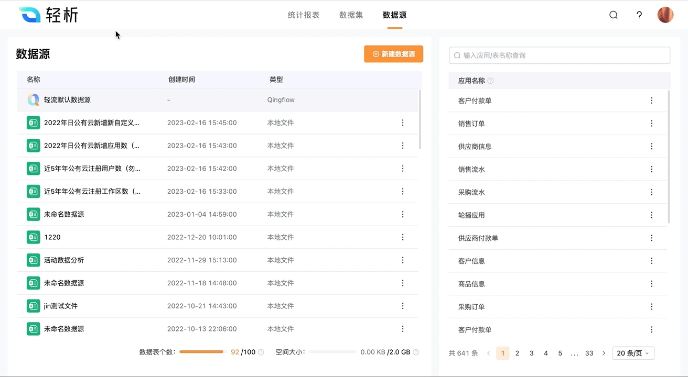Open more options for 2022年日公有云新增新自定义 row
The height and width of the screenshot is (377, 688).
tap(403, 123)
